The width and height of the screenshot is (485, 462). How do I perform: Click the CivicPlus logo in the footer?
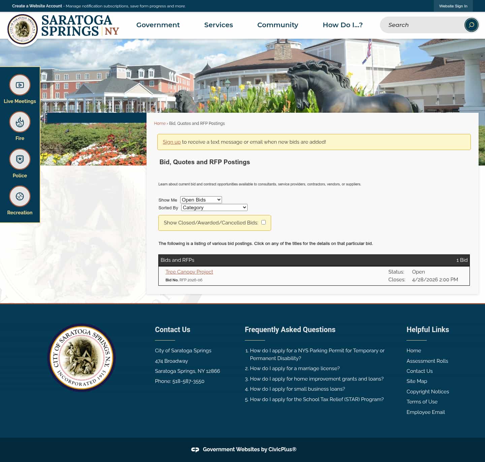pyautogui.click(x=195, y=449)
